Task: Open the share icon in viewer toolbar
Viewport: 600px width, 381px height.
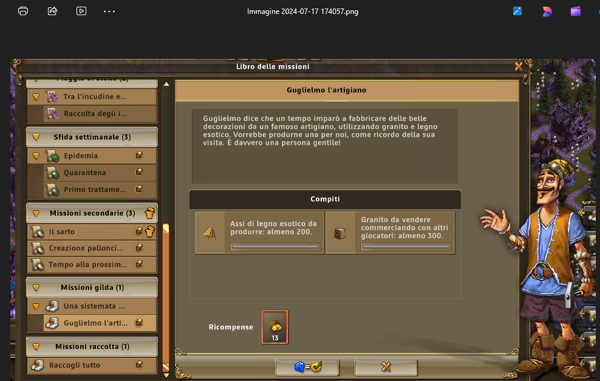Action: (52, 11)
